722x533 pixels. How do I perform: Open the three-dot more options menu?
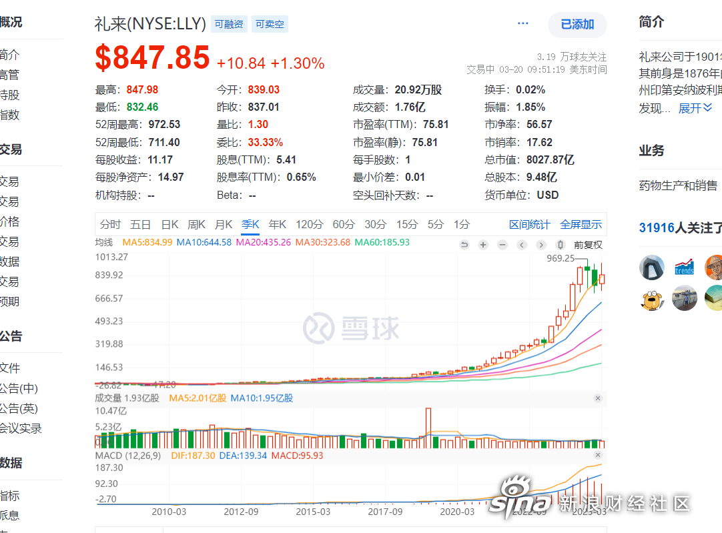pyautogui.click(x=523, y=23)
